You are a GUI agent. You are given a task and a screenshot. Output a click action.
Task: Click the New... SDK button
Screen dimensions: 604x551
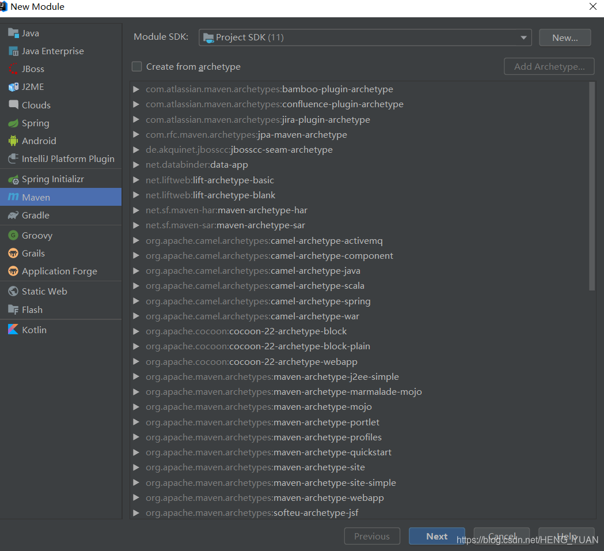tap(565, 37)
